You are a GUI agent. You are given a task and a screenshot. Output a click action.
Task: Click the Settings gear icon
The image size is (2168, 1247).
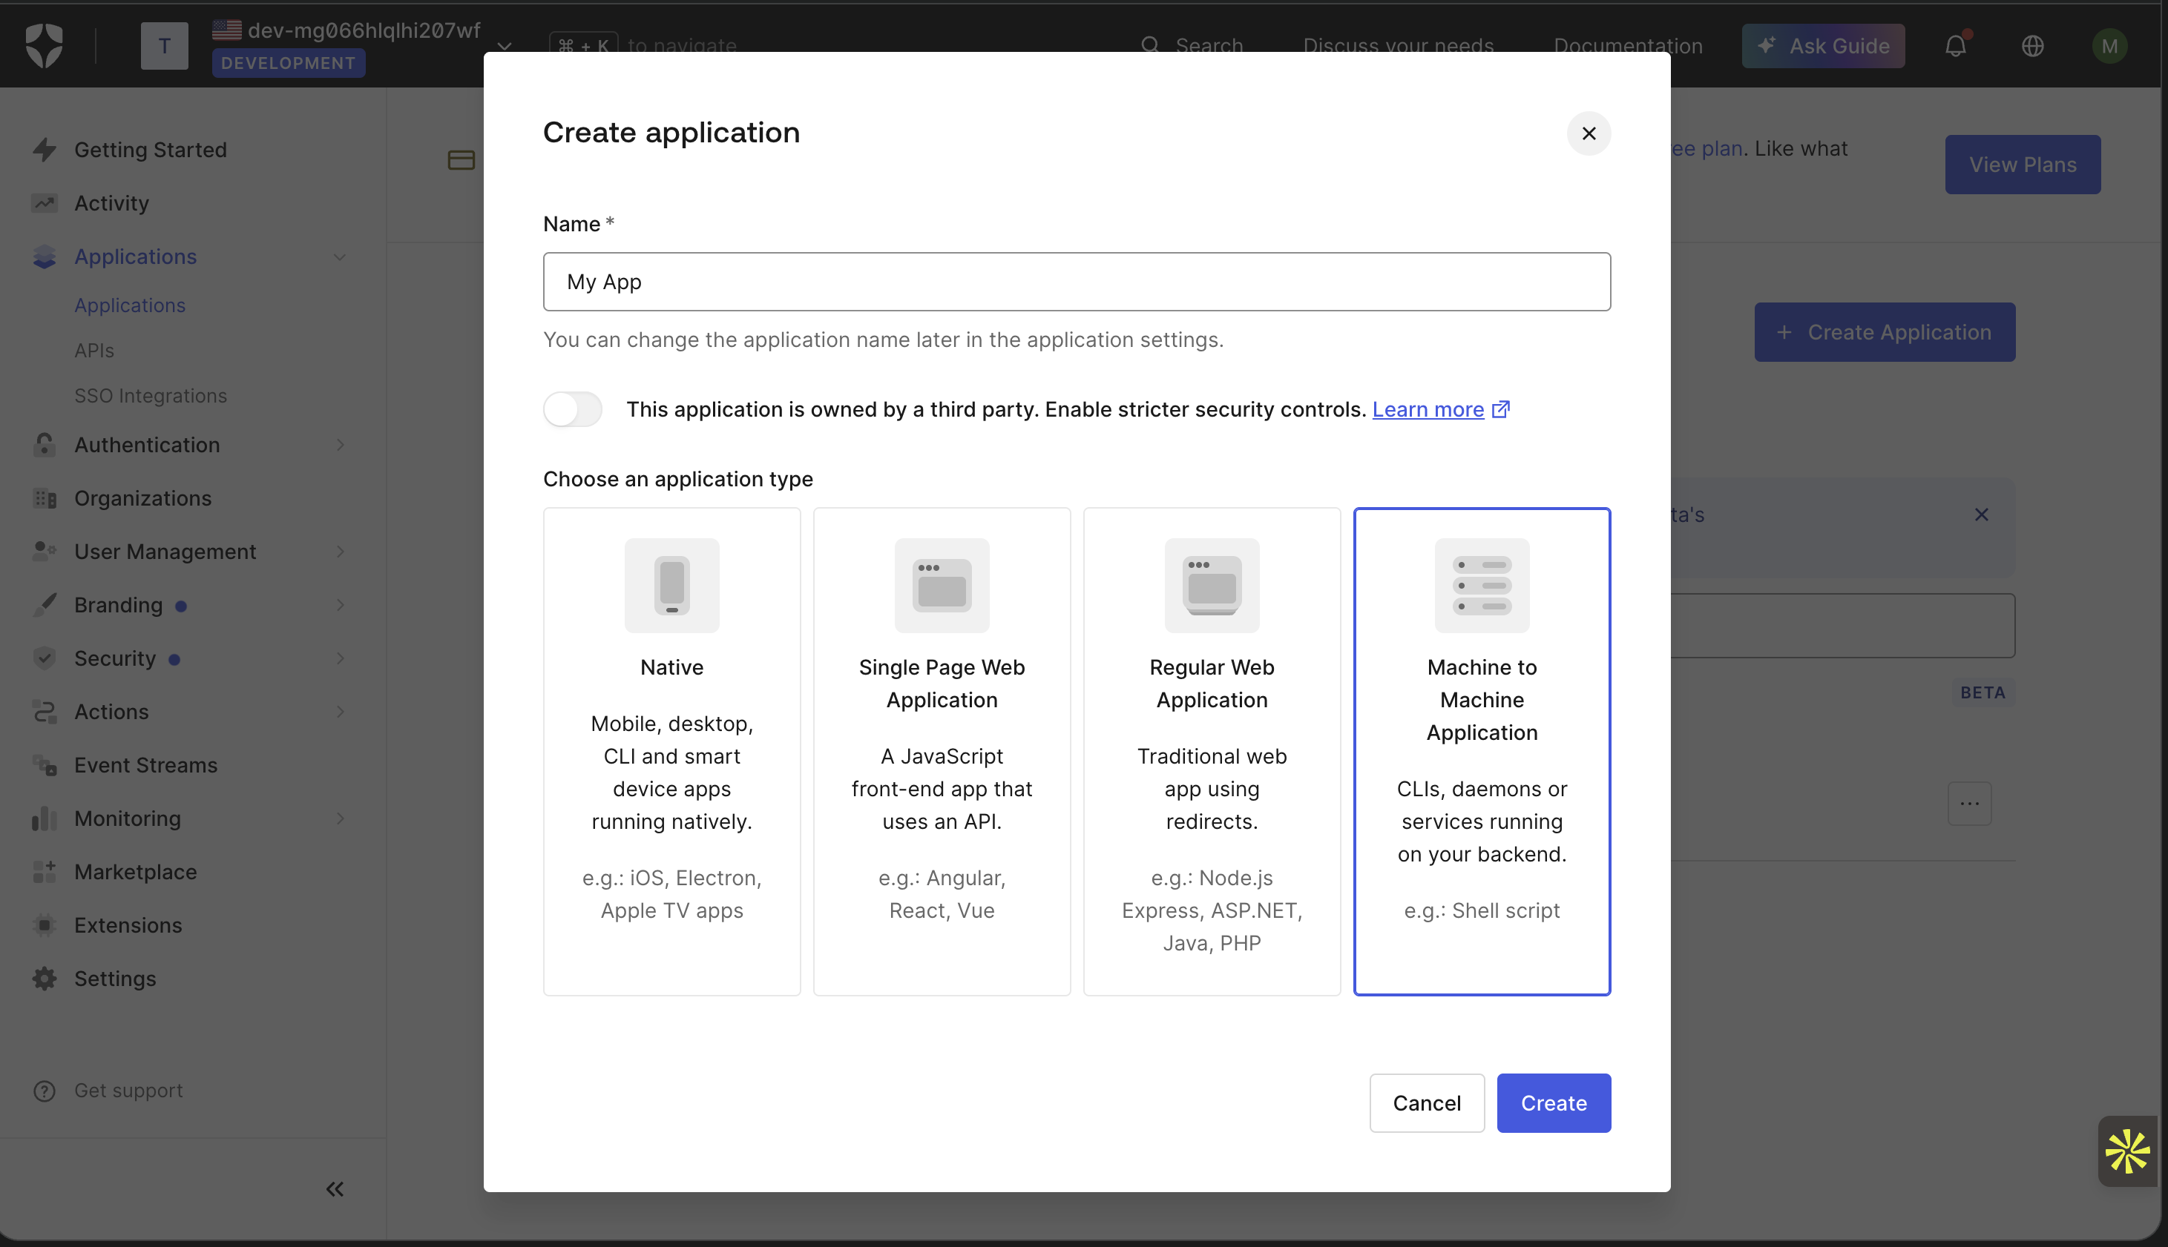pyautogui.click(x=45, y=978)
